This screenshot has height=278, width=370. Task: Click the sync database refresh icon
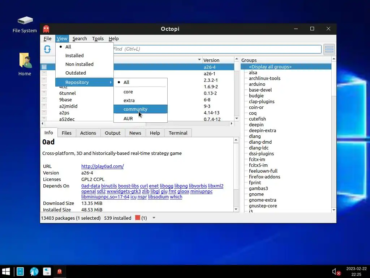point(47,49)
